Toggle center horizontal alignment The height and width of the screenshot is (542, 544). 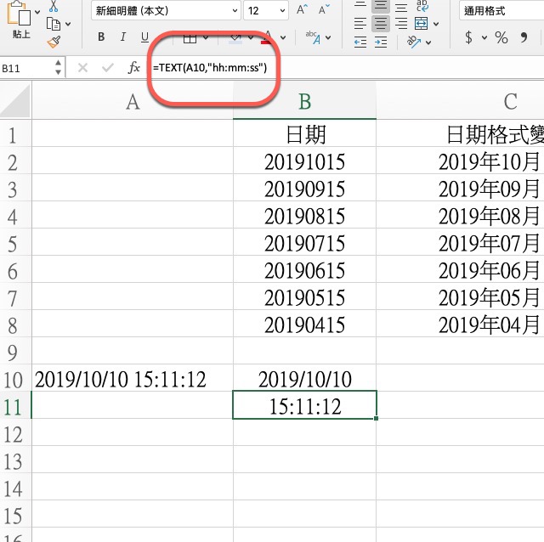click(380, 24)
